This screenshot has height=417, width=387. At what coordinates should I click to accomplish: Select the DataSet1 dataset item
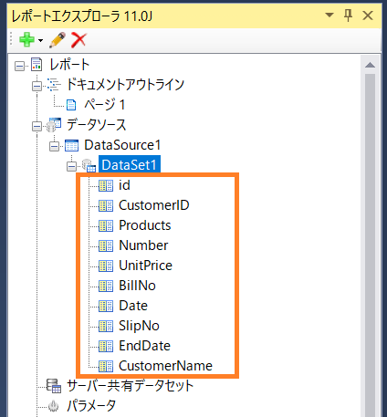(130, 165)
